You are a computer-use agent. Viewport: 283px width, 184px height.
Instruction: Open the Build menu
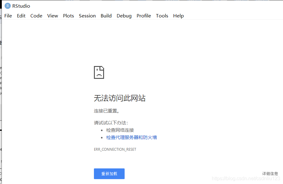106,16
